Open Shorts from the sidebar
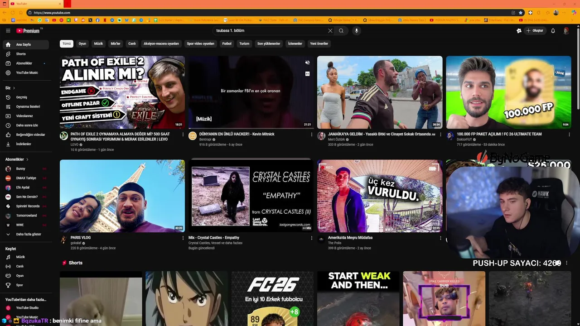This screenshot has height=326, width=580. tap(25, 54)
